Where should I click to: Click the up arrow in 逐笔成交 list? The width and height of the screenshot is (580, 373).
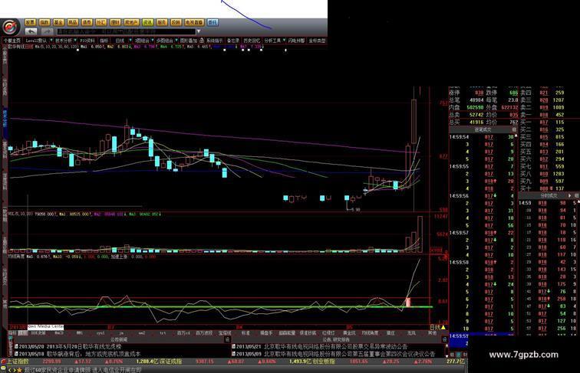(x=516, y=137)
